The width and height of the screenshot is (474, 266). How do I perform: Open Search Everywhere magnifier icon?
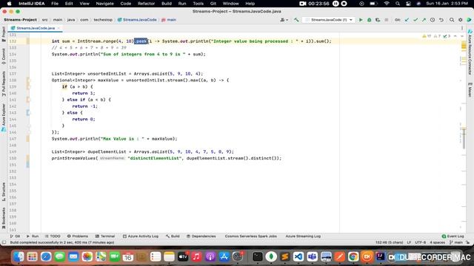452,20
